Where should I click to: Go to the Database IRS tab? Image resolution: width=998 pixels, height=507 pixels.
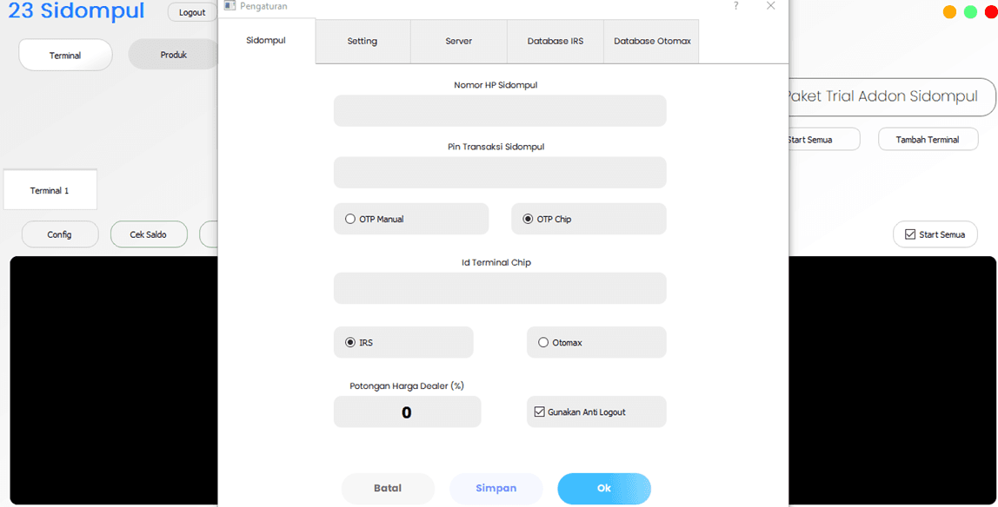[x=556, y=42]
